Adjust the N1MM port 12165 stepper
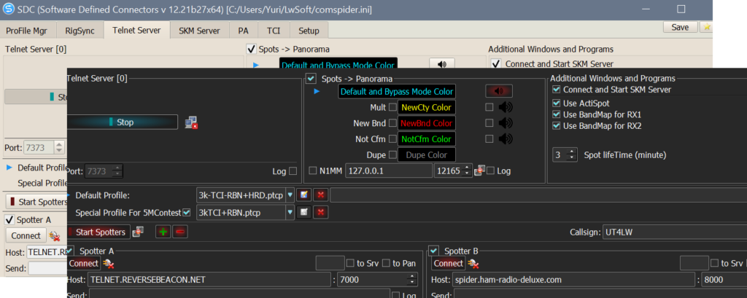Viewport: 747px width, 298px height. click(x=468, y=170)
